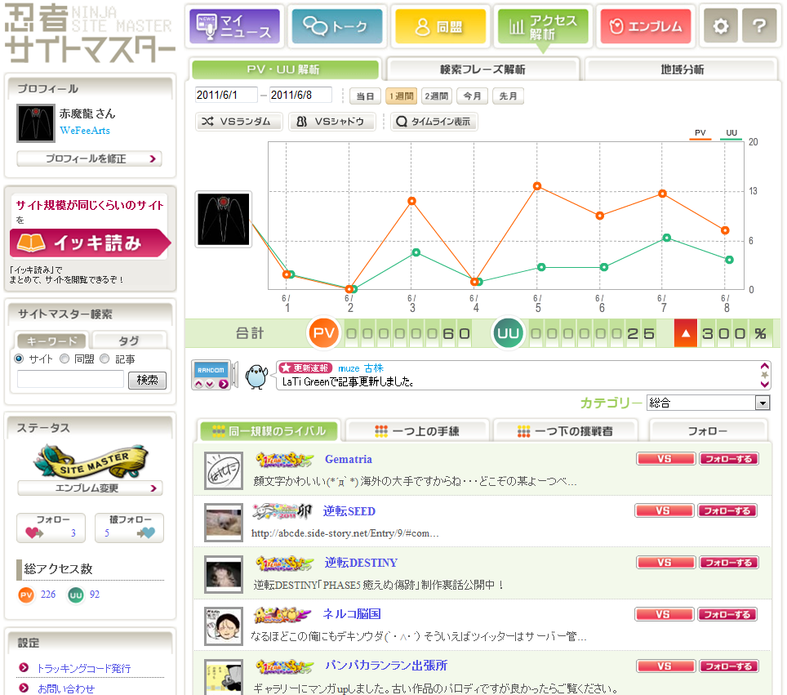Viewport: 787px width, 695px height.
Task: Switch to the 地域分析 tab
Action: point(682,69)
